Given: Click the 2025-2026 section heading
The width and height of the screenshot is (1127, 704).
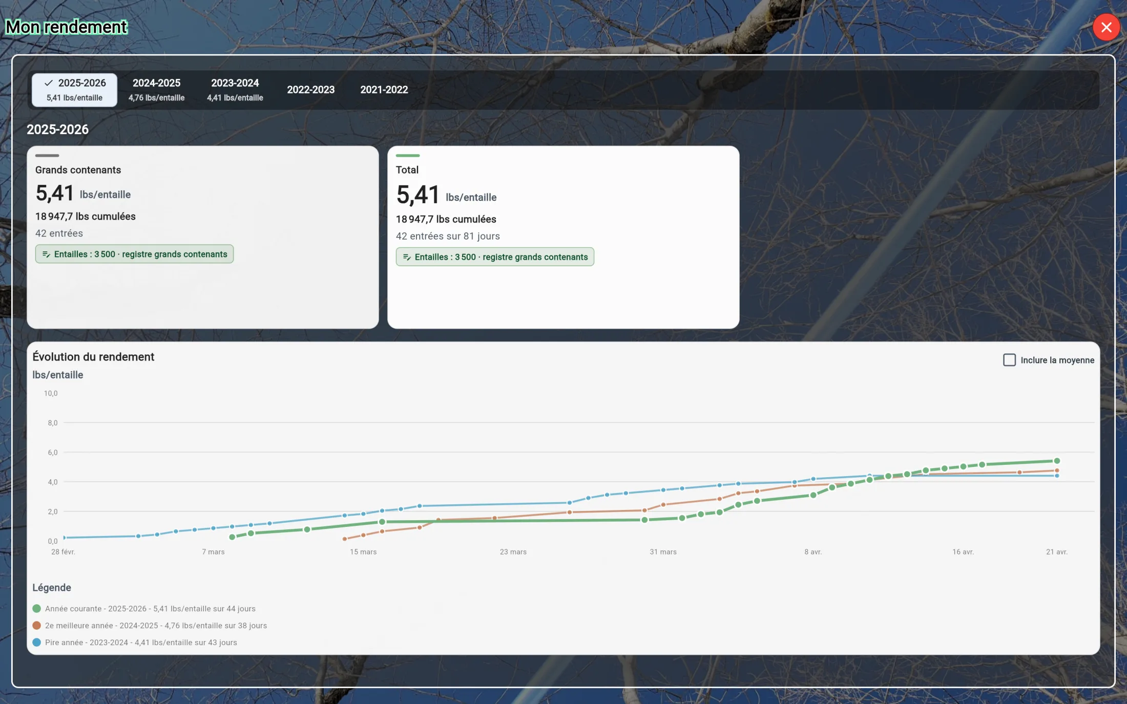Looking at the screenshot, I should (x=57, y=130).
